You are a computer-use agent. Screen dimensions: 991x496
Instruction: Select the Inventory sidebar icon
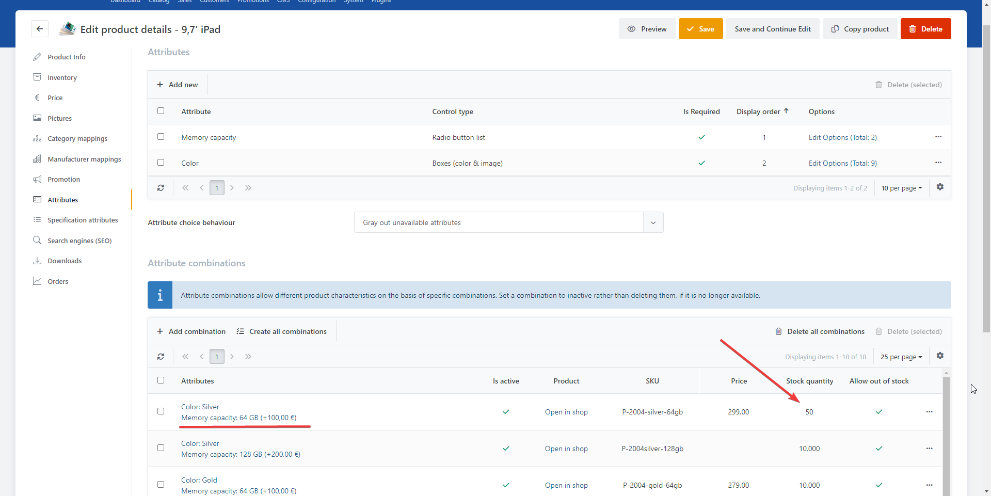(x=37, y=77)
